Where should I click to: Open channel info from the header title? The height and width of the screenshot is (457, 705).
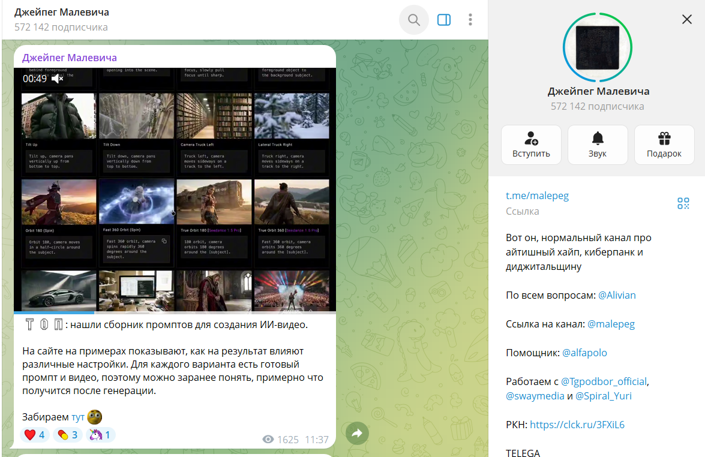pyautogui.click(x=62, y=12)
